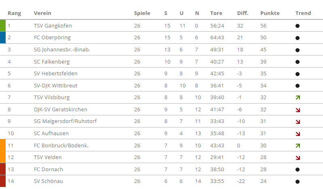This screenshot has width=323, height=189.
Task: Click the Punkte column header
Action: pos(270,13)
